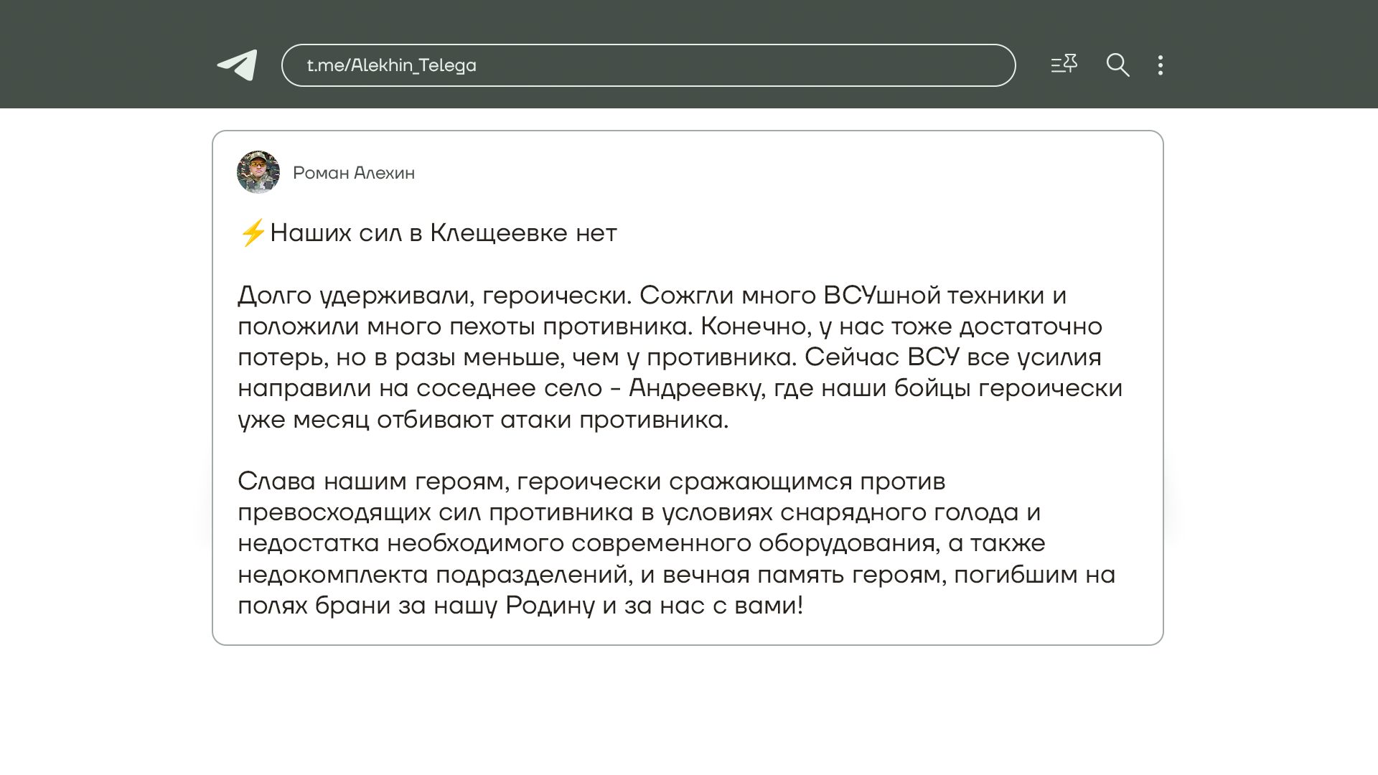Click the word 'Родину' in the last line
The width and height of the screenshot is (1378, 775).
click(550, 606)
